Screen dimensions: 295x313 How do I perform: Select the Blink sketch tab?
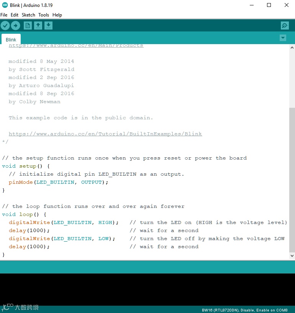click(x=11, y=40)
